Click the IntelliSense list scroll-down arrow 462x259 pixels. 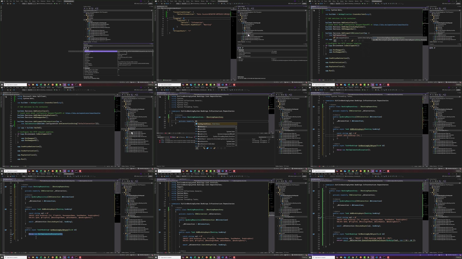236,145
